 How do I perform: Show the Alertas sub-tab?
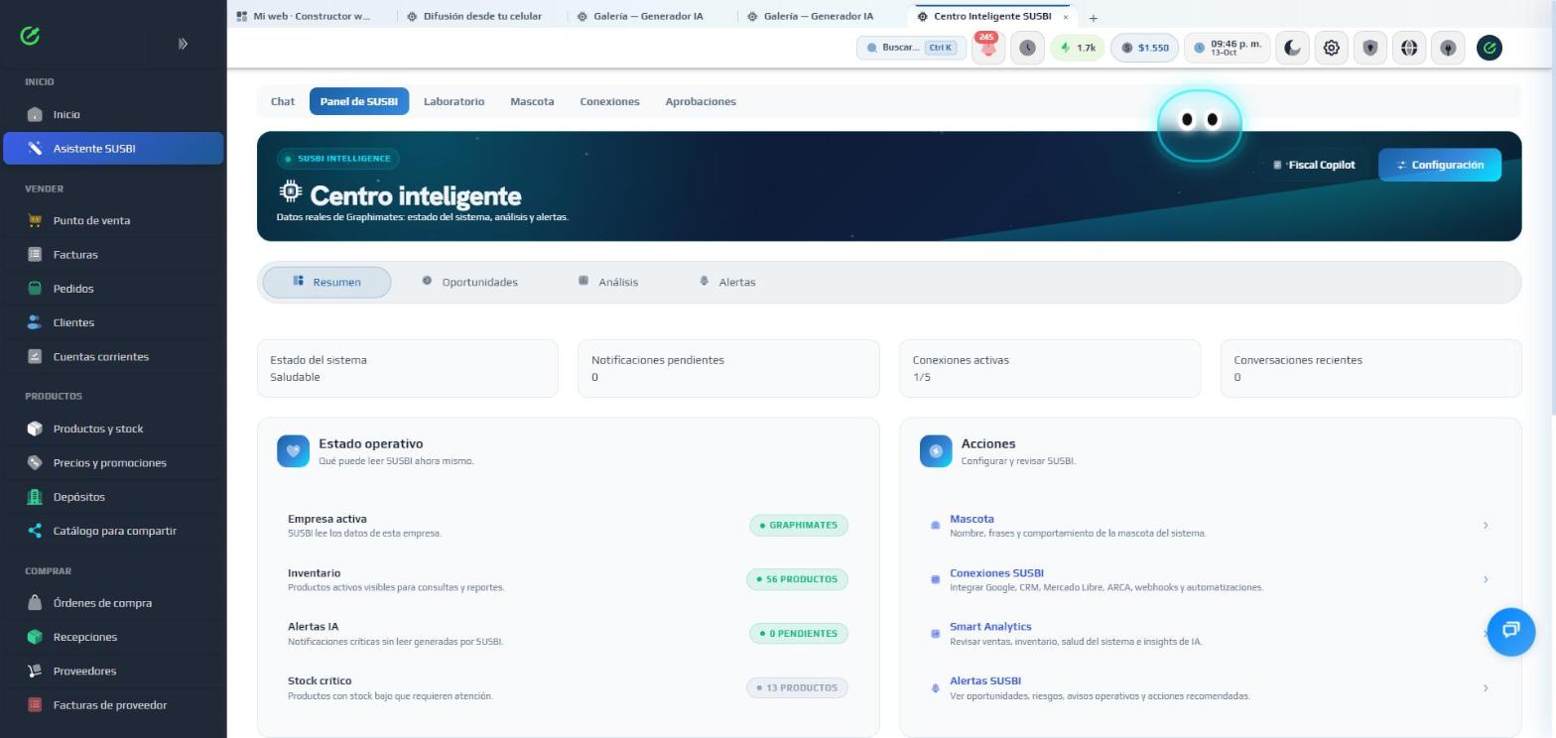pyautogui.click(x=727, y=282)
